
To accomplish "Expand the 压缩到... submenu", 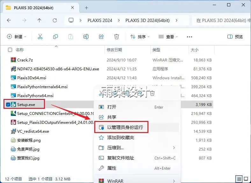I will pyautogui.click(x=174, y=148).
